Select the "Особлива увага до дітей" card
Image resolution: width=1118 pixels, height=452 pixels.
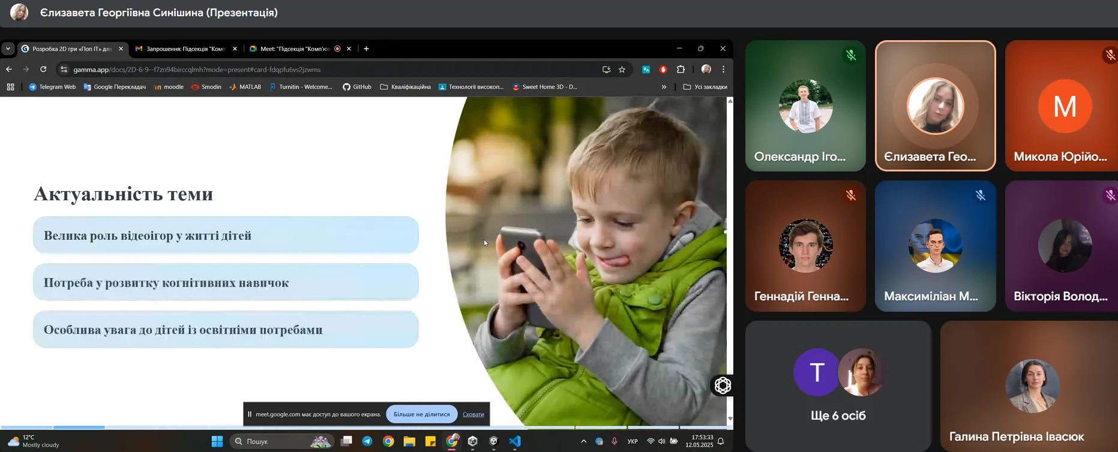point(226,330)
